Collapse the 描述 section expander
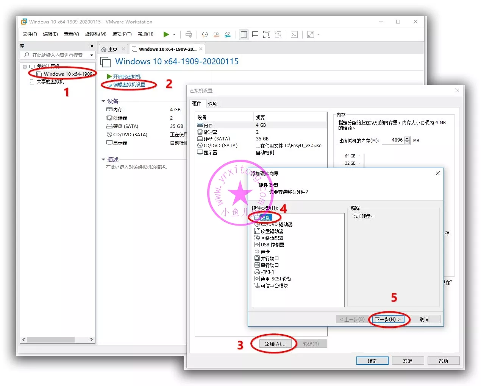This screenshot has height=386, width=481. click(x=103, y=159)
